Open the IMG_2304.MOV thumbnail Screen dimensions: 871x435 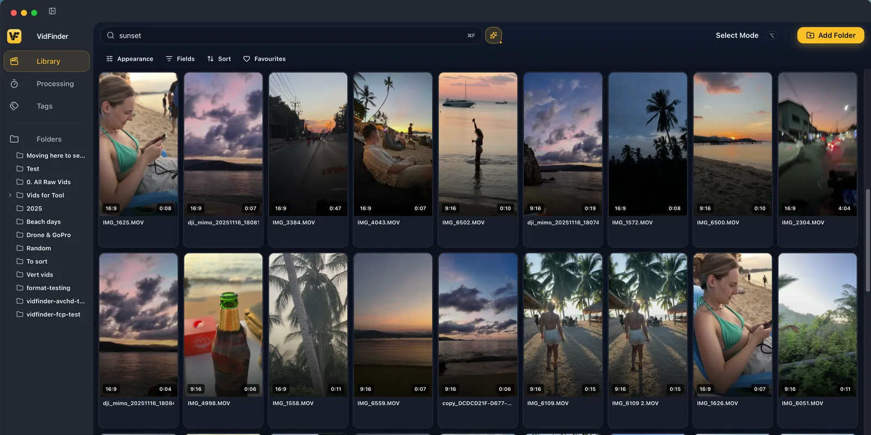[818, 144]
